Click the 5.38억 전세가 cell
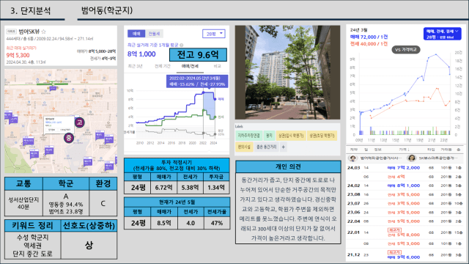Viewport: 469px width, 264px height. (x=191, y=188)
